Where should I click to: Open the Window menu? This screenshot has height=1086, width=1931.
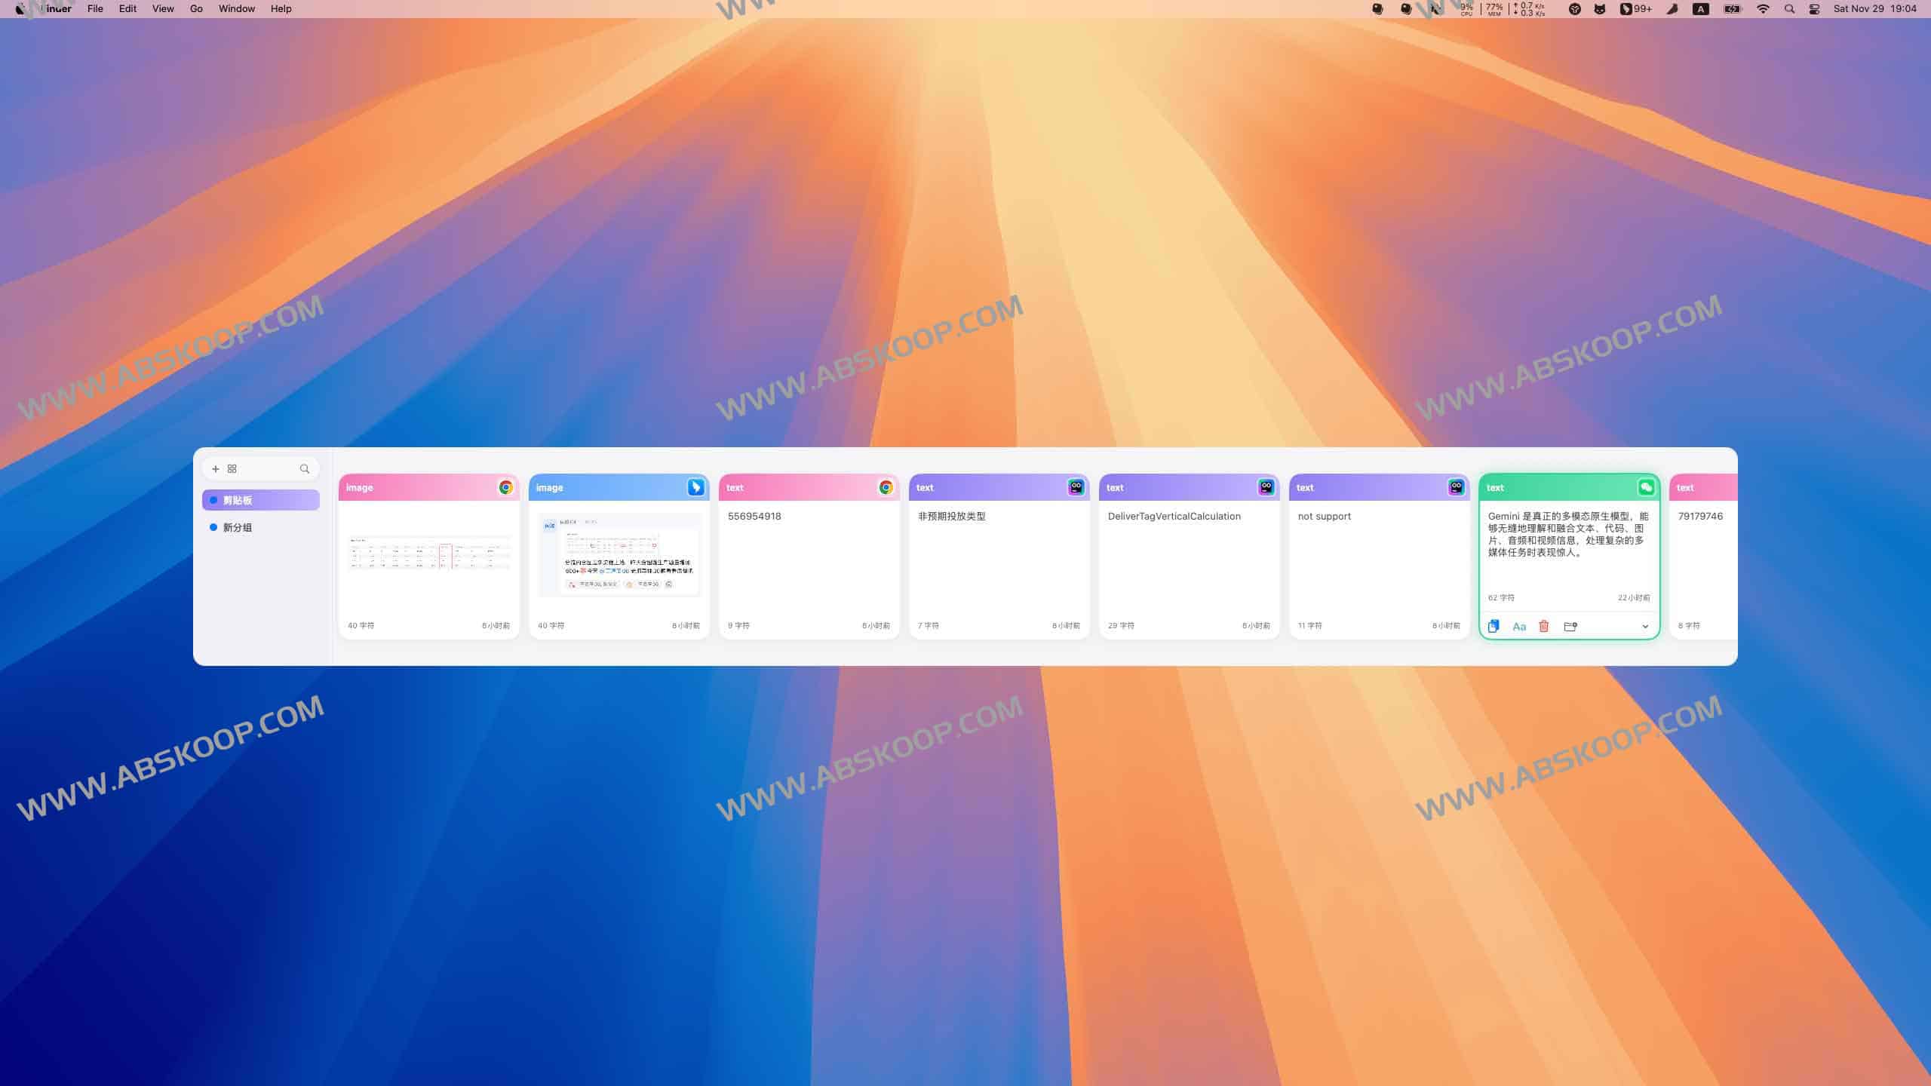click(x=237, y=9)
